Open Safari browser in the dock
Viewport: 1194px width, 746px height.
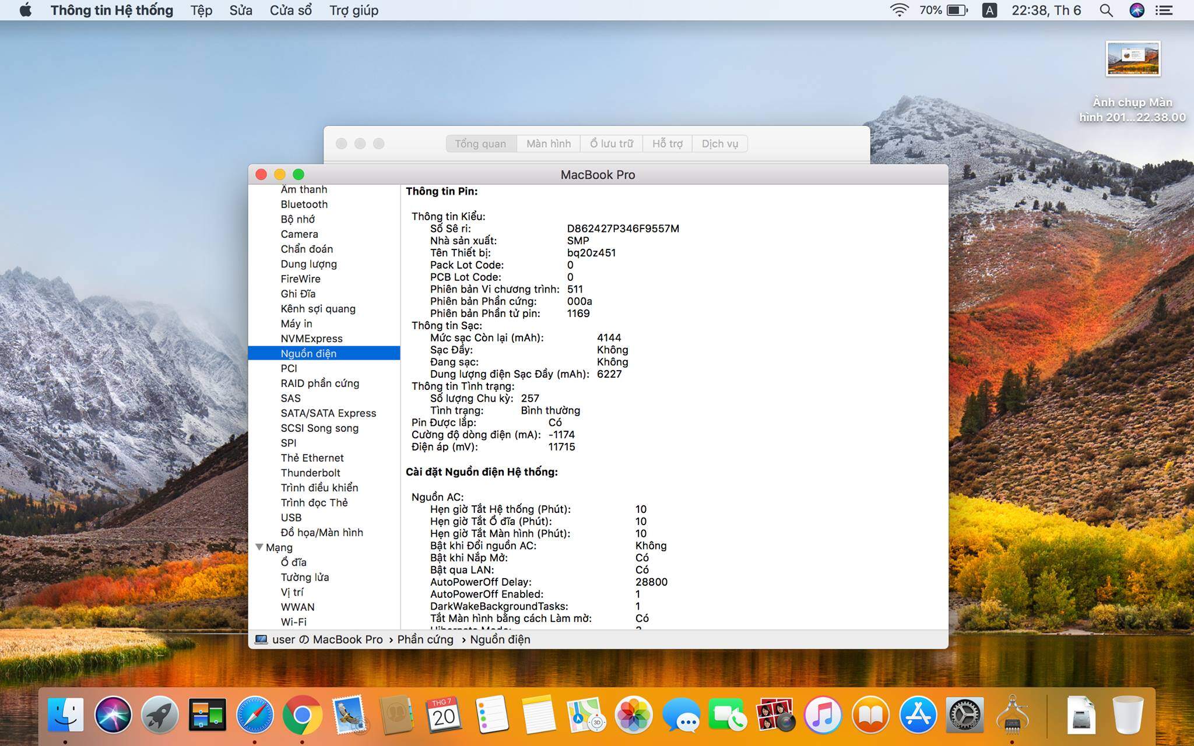255,715
